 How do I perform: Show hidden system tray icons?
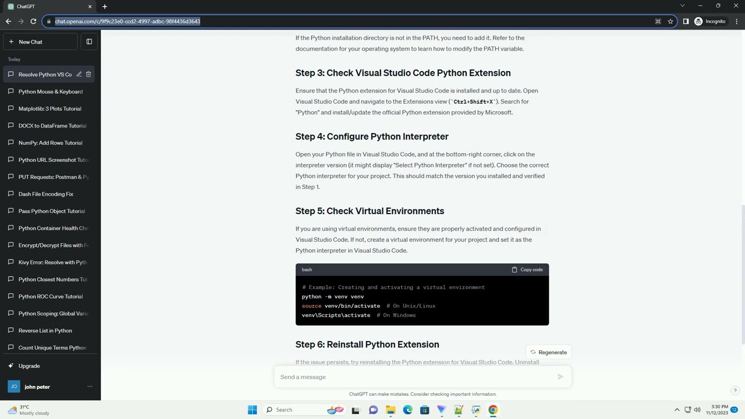(677, 410)
